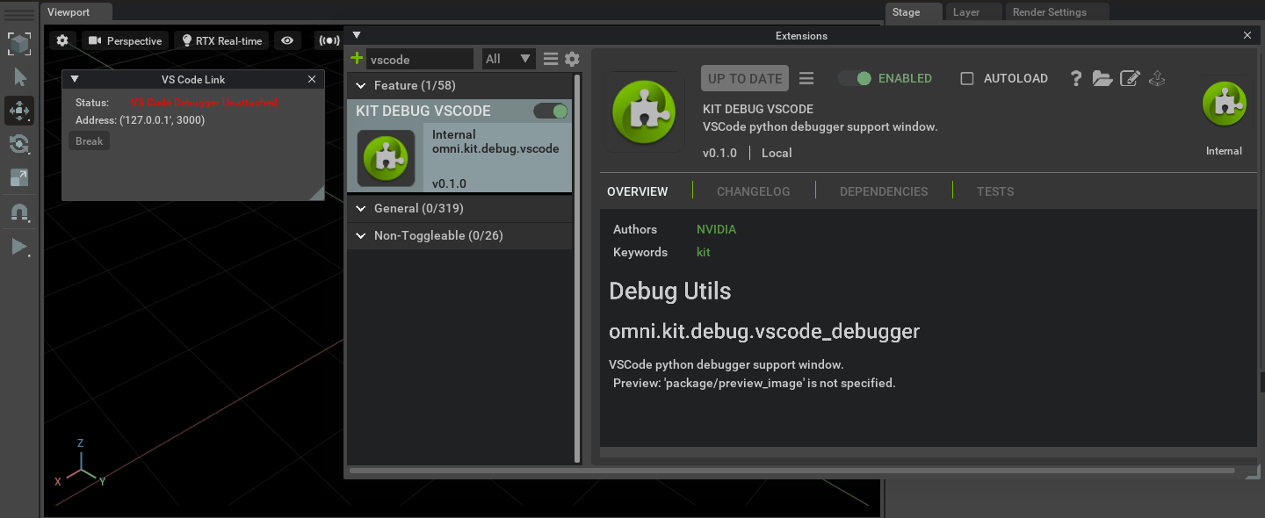This screenshot has height=518, width=1265.
Task: Click the NVIDIA author link
Action: pyautogui.click(x=716, y=229)
